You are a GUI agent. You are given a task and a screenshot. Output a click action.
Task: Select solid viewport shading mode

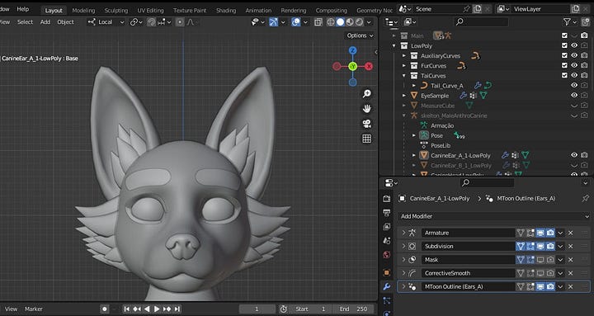coord(340,22)
